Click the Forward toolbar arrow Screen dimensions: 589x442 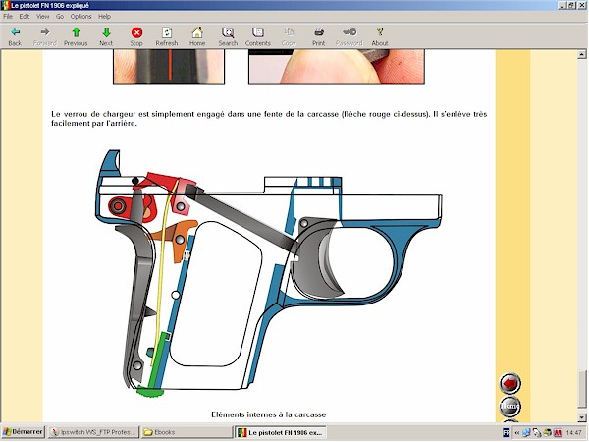45,37
